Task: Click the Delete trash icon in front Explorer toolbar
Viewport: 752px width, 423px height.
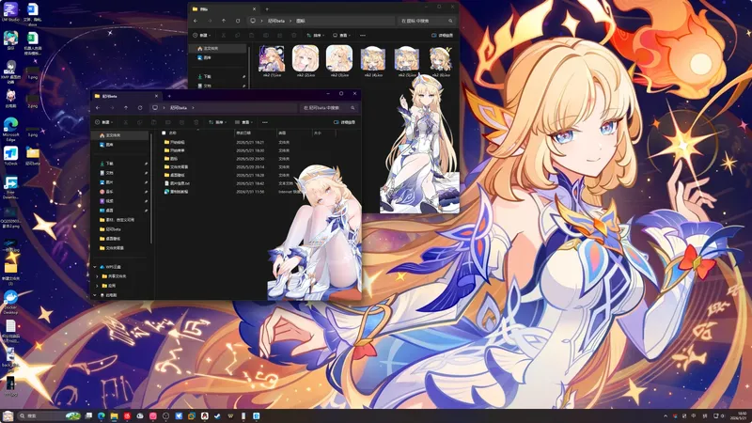Action: [x=196, y=122]
